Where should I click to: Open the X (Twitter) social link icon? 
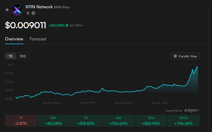tap(28, 13)
